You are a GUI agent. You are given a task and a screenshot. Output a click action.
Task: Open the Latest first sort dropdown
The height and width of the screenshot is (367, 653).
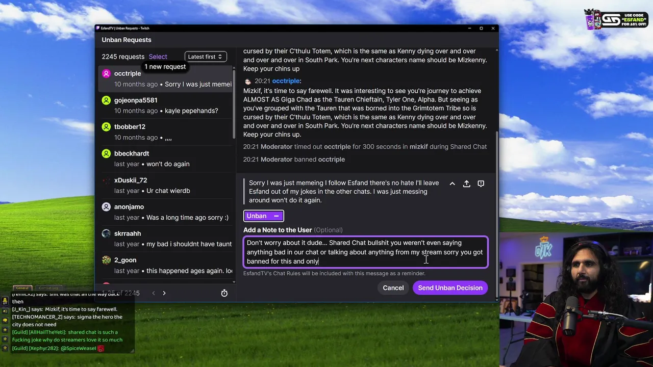(206, 57)
